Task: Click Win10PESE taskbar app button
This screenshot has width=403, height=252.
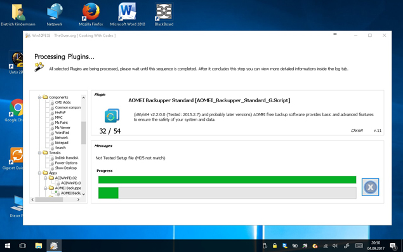Action: pyautogui.click(x=54, y=246)
